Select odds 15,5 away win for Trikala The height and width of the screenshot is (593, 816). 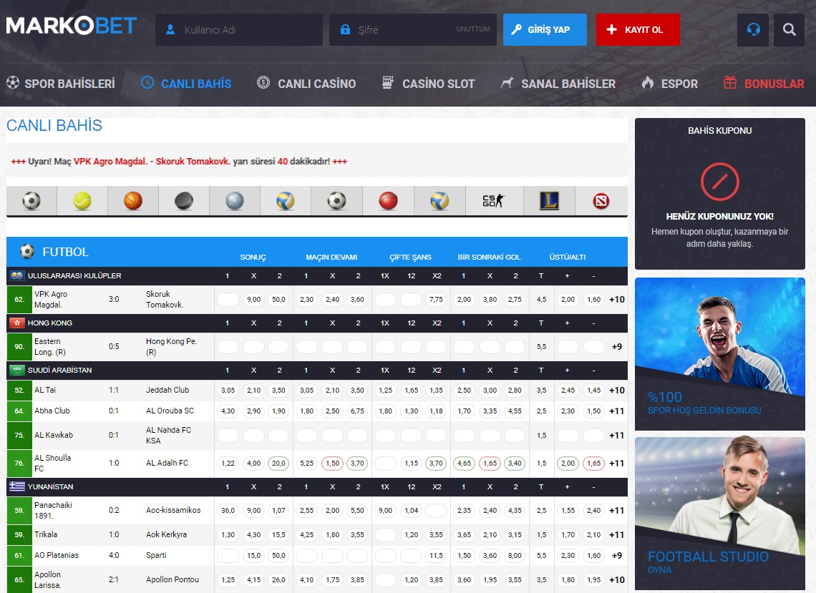click(x=279, y=535)
